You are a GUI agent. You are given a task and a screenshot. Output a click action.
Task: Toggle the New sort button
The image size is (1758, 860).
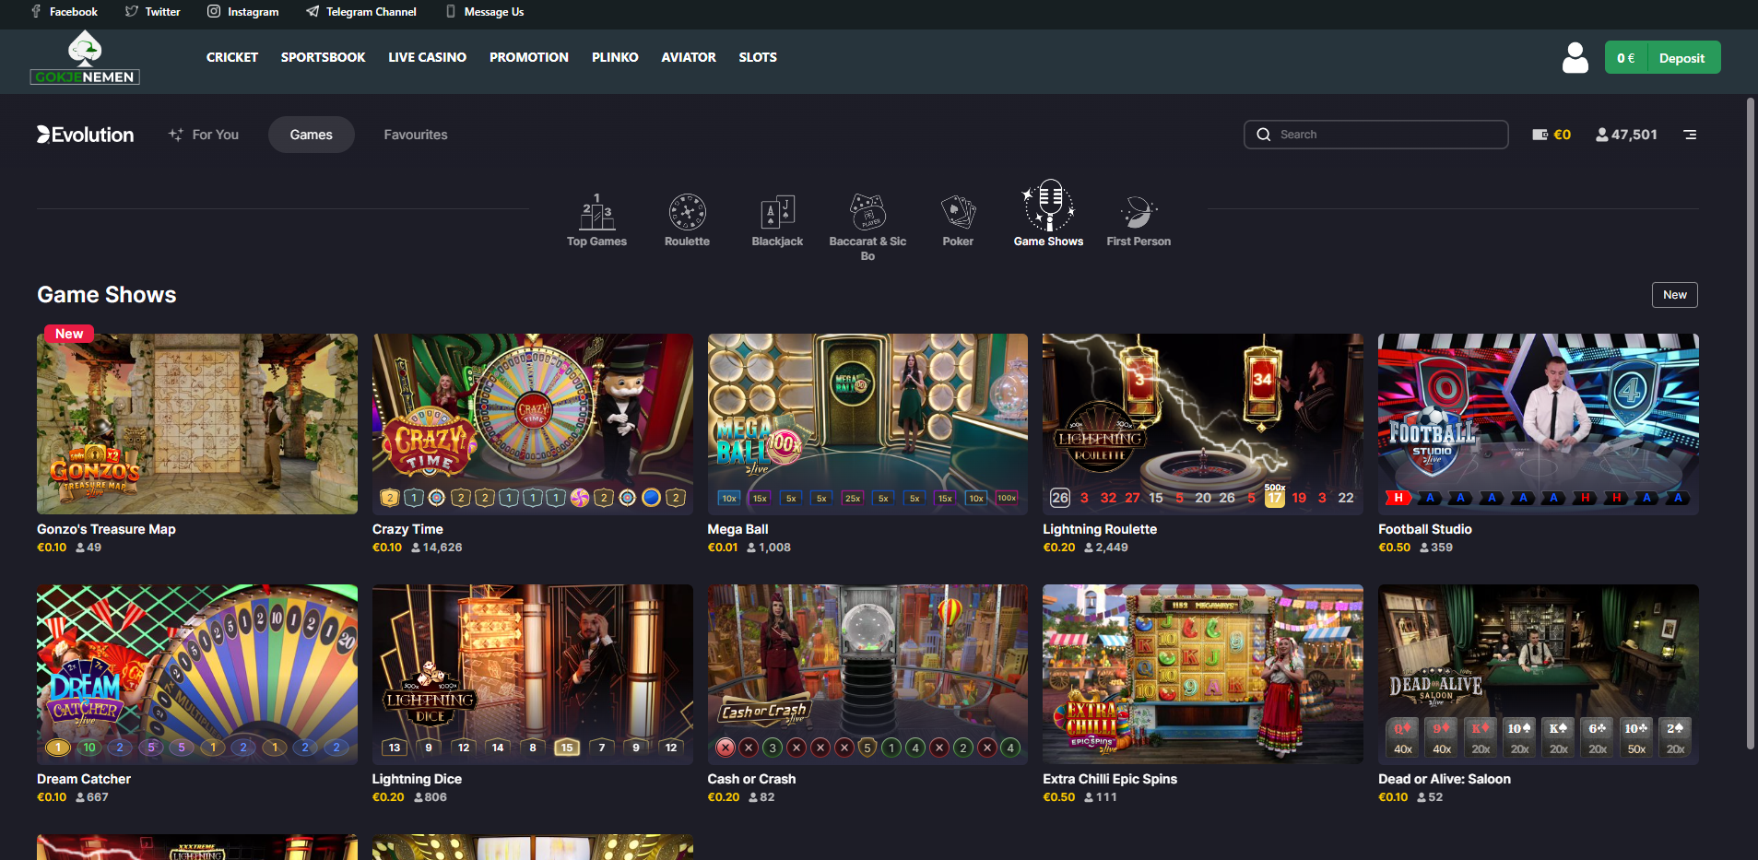(1674, 295)
